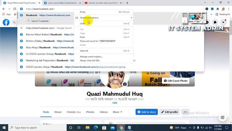
Task: Choose Undo in context menu
Action: coord(104,23)
